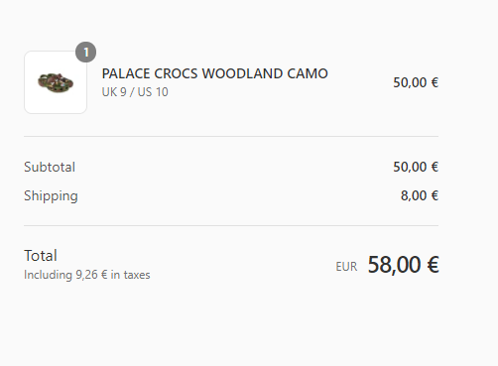Click the quantity badge showing 1

(x=86, y=53)
